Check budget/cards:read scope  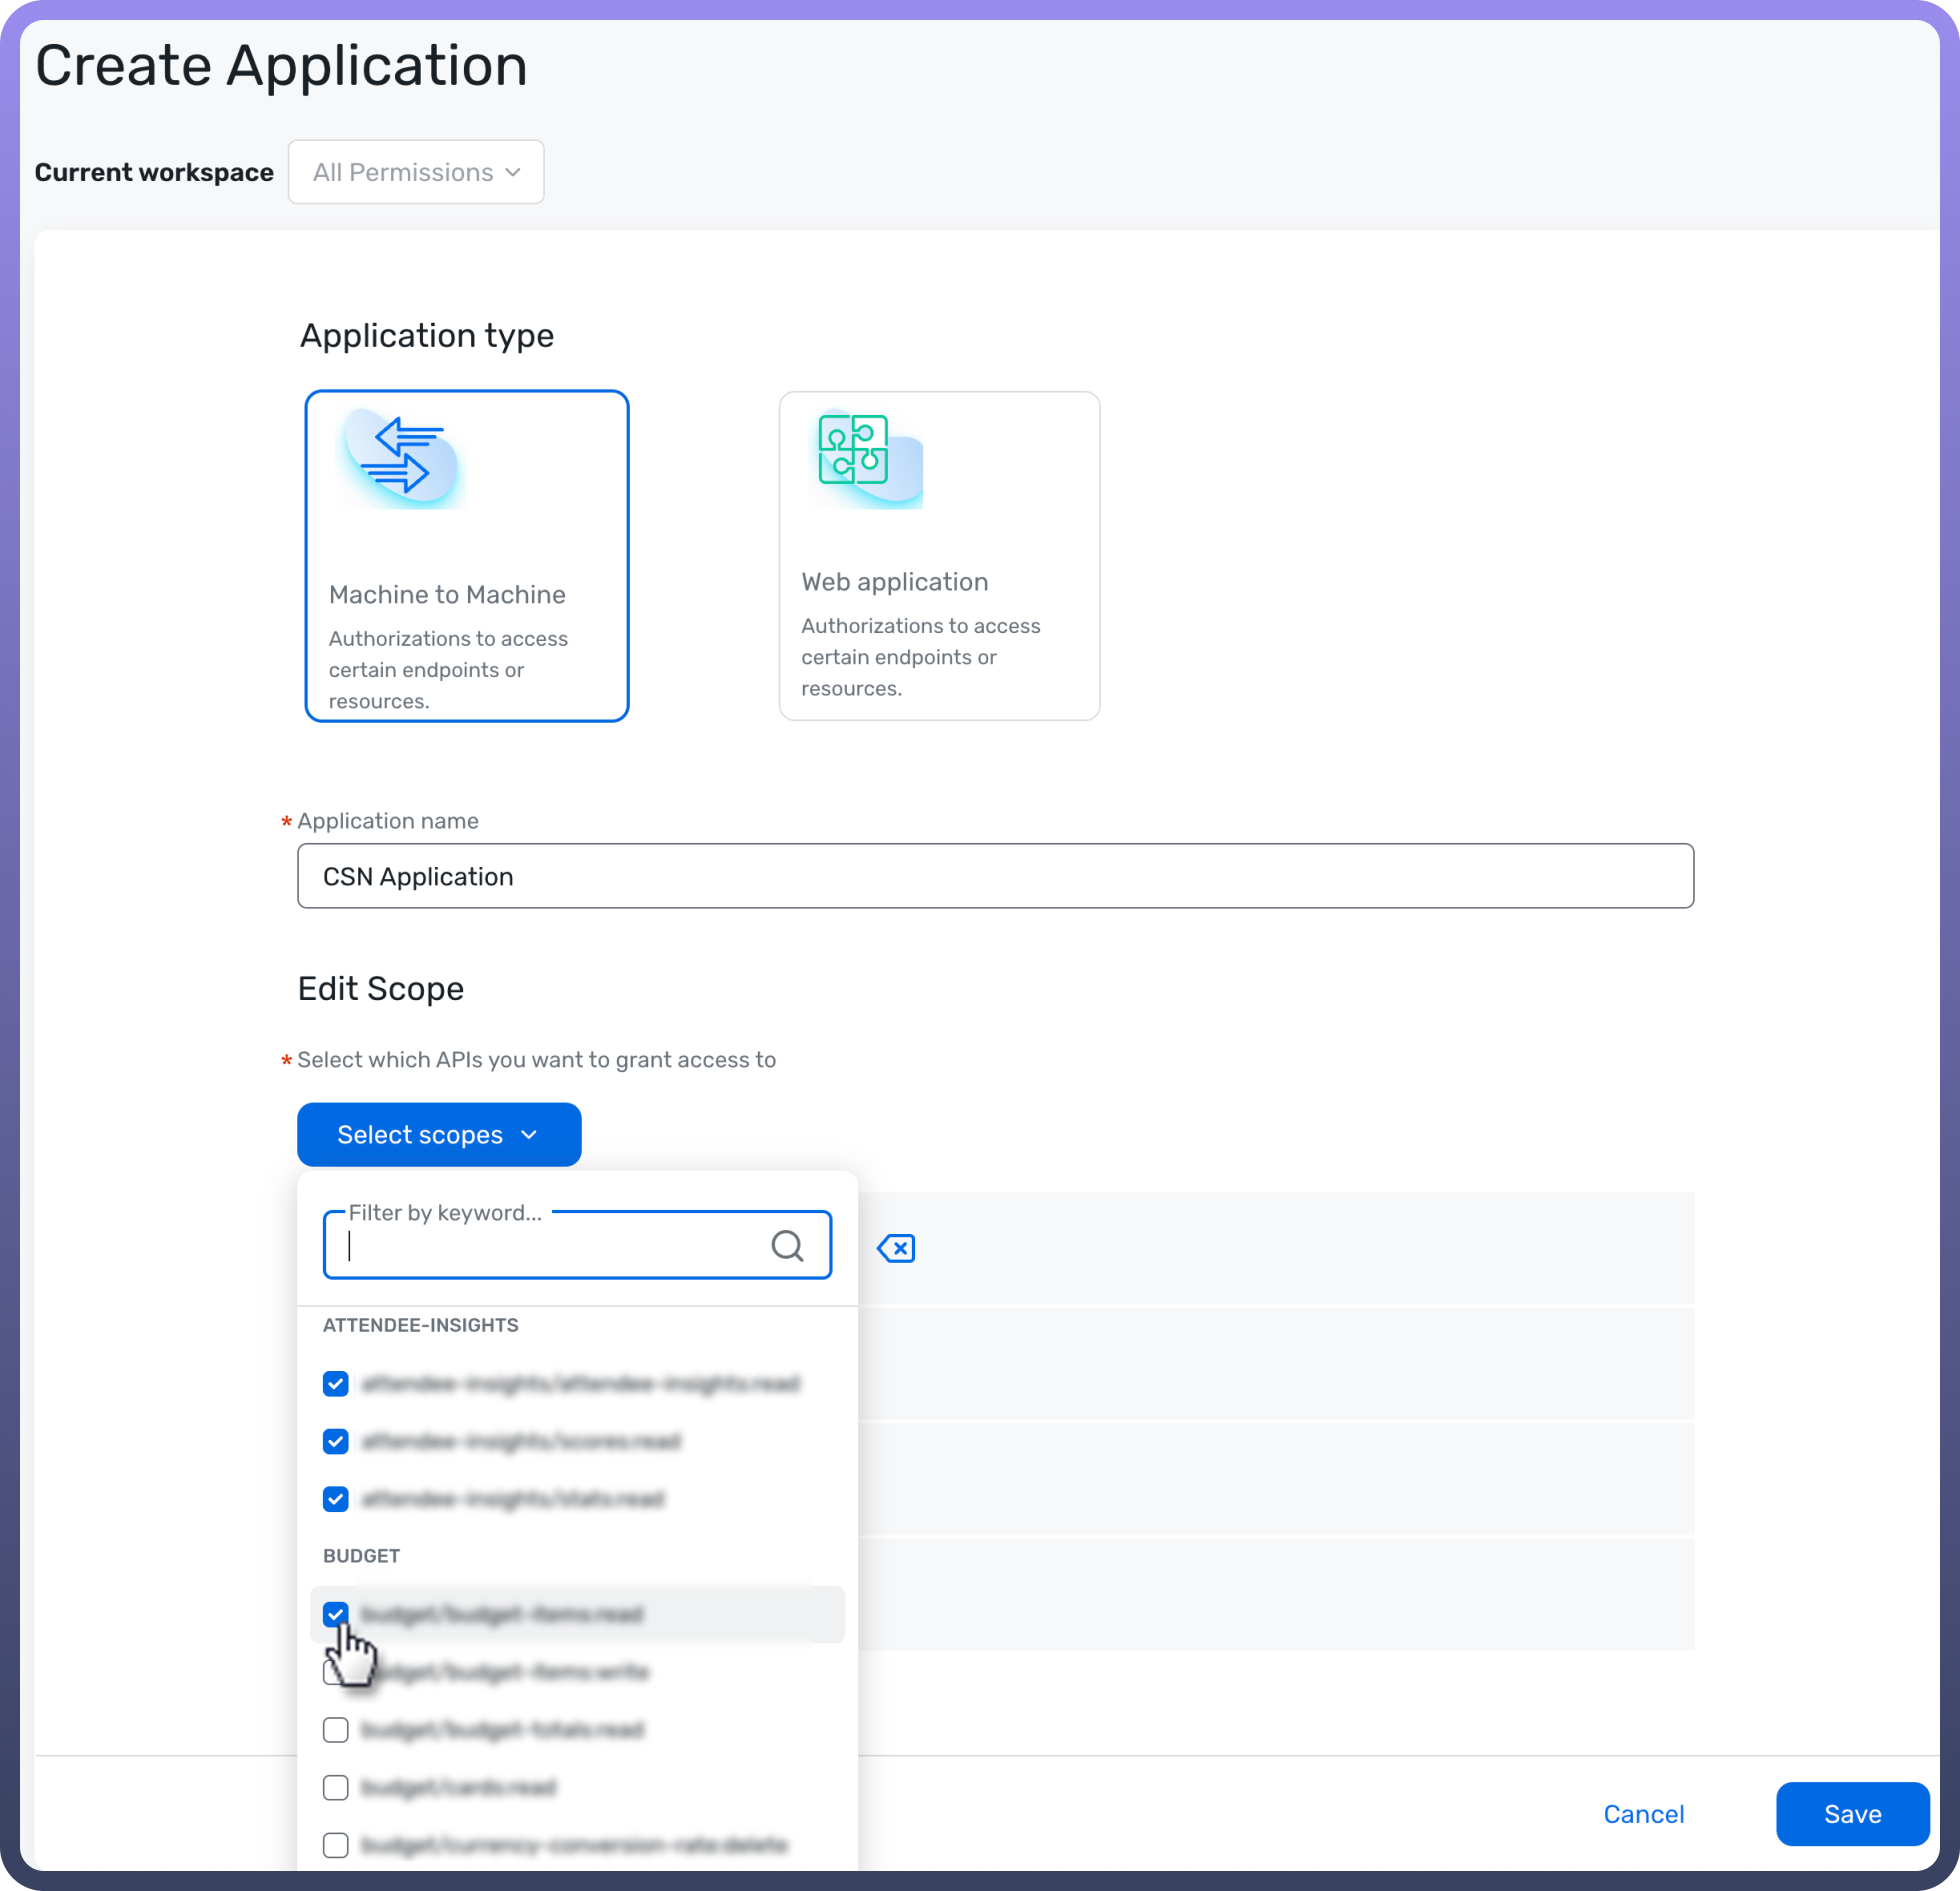(336, 1787)
